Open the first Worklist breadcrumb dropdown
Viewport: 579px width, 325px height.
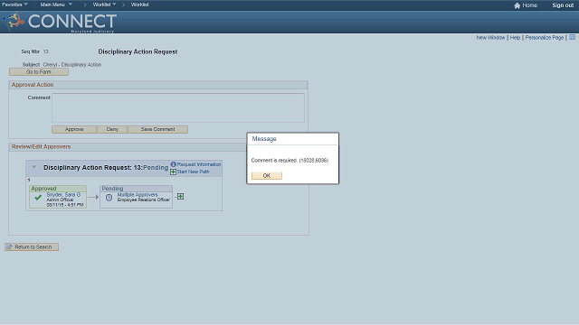coord(104,5)
